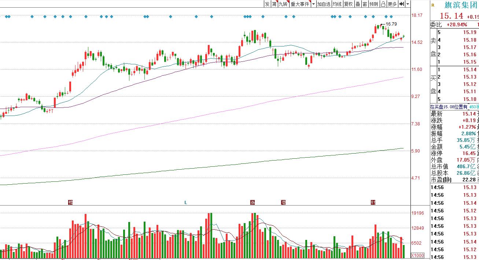Click the 振幅 2.88% value

[x=469, y=133]
